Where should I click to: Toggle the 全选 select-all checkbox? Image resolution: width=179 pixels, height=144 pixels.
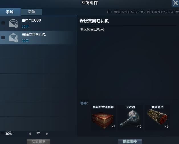coord(2,133)
